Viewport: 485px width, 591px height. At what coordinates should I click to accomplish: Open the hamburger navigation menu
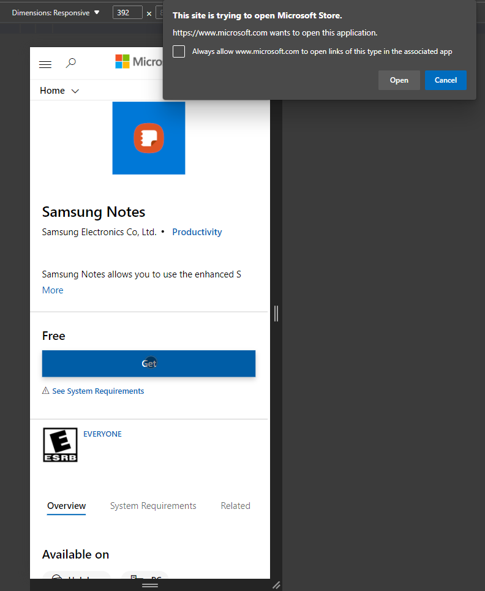pos(45,64)
